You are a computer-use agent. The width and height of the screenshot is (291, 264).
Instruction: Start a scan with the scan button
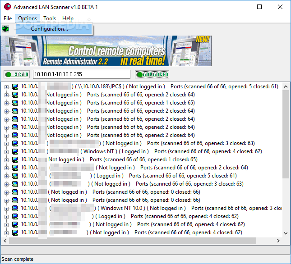point(17,74)
